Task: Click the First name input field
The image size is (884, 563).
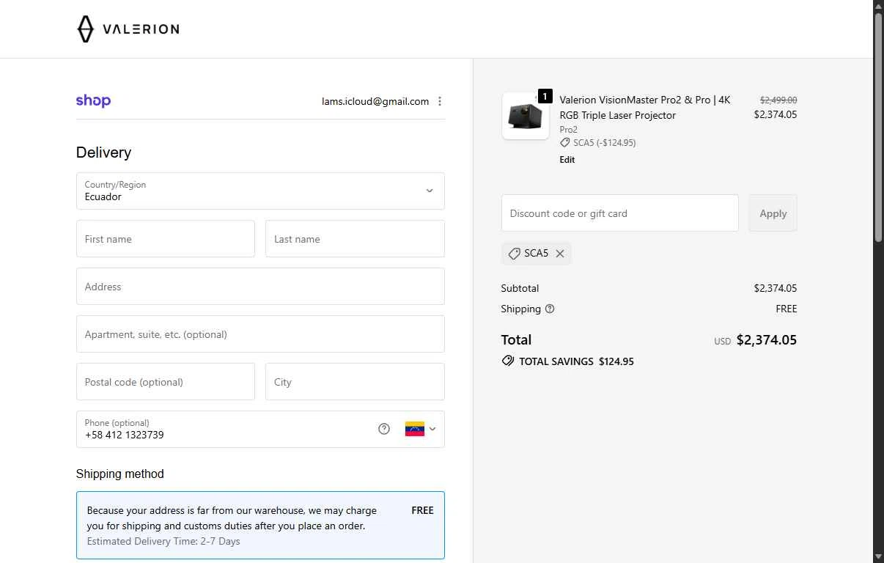Action: coord(166,239)
